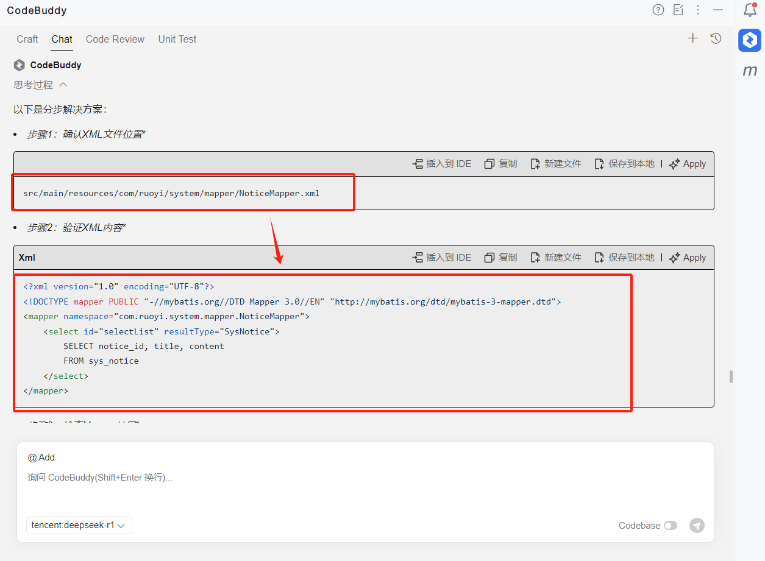Viewport: 765px width, 561px height.
Task: Select the blue CodeBuddy sidebar icon
Action: [750, 40]
